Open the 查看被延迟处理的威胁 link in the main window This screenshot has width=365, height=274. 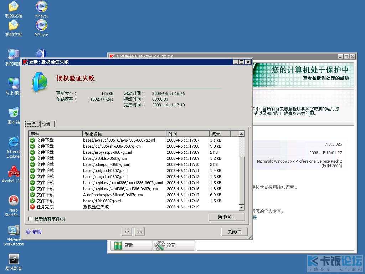[326, 78]
